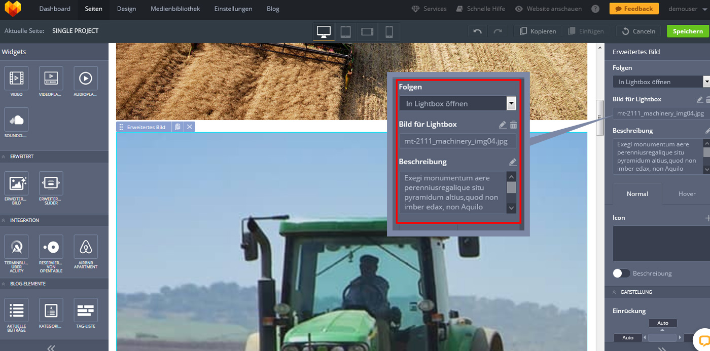Open the Design menu
The width and height of the screenshot is (710, 351).
point(126,9)
